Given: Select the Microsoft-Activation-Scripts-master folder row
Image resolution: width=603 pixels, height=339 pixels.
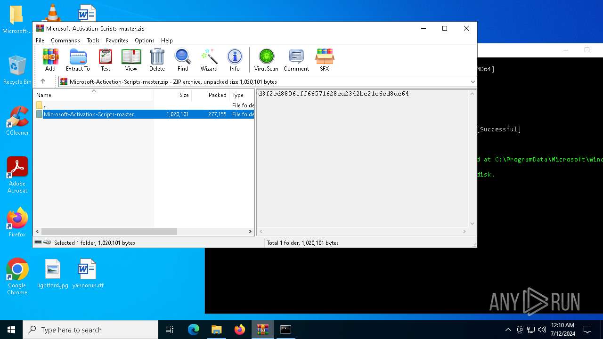Looking at the screenshot, I should coord(144,114).
